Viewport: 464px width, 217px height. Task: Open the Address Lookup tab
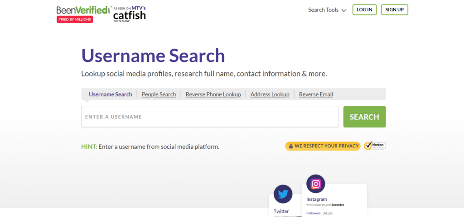coord(270,94)
